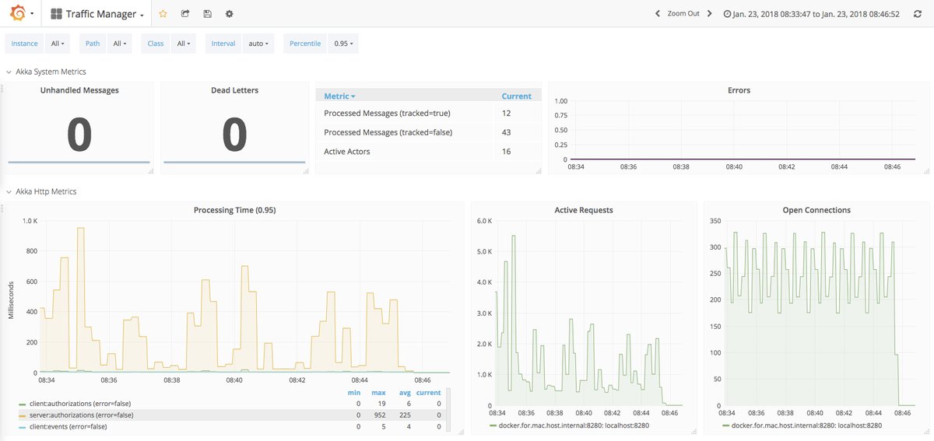Open the time range picker
This screenshot has width=934, height=441.
tap(811, 14)
